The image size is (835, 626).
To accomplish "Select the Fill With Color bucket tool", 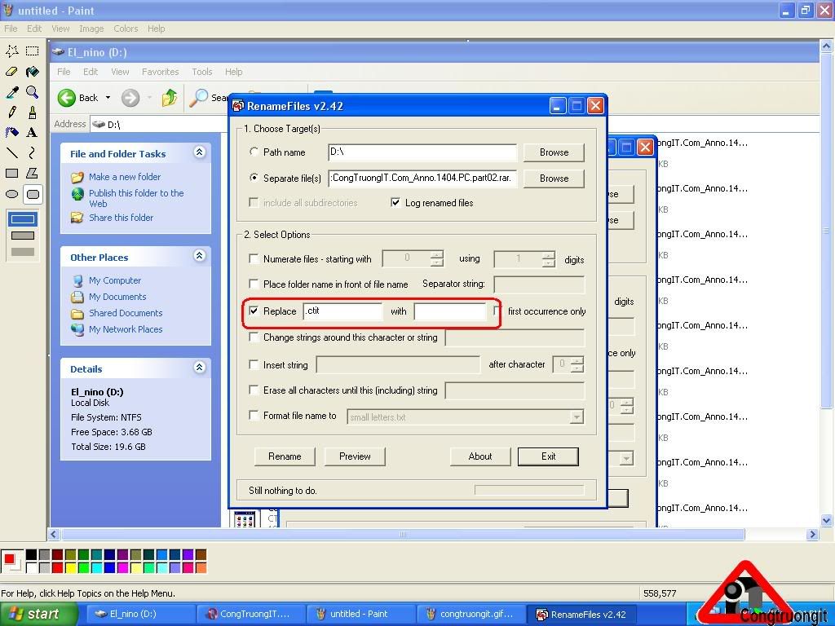I will [x=32, y=72].
